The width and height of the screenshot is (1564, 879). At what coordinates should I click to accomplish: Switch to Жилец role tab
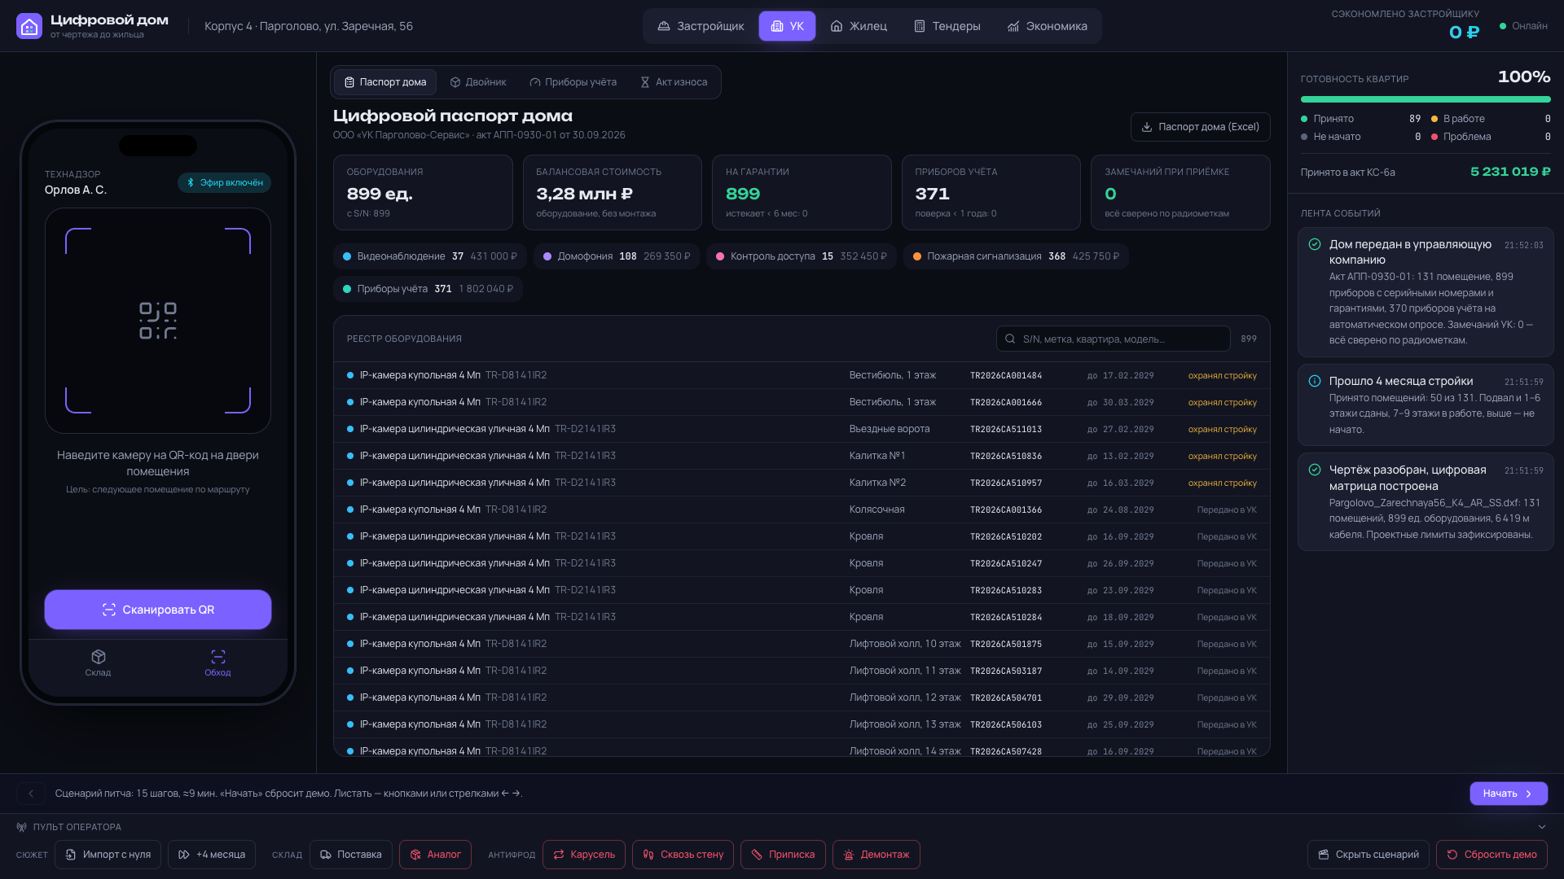pos(859,26)
